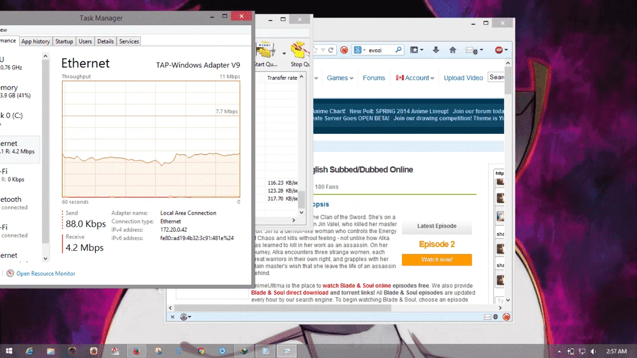Open Blade & Soul direct download link
The image size is (637, 358).
coord(290,293)
